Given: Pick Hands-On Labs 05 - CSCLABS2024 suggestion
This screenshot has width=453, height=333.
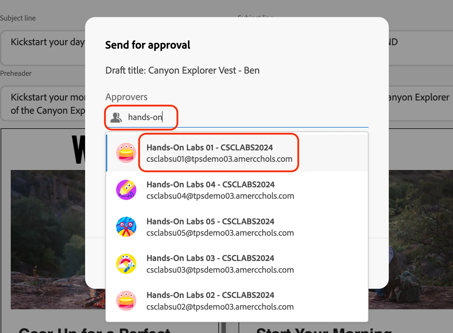Looking at the screenshot, I should tap(237, 227).
